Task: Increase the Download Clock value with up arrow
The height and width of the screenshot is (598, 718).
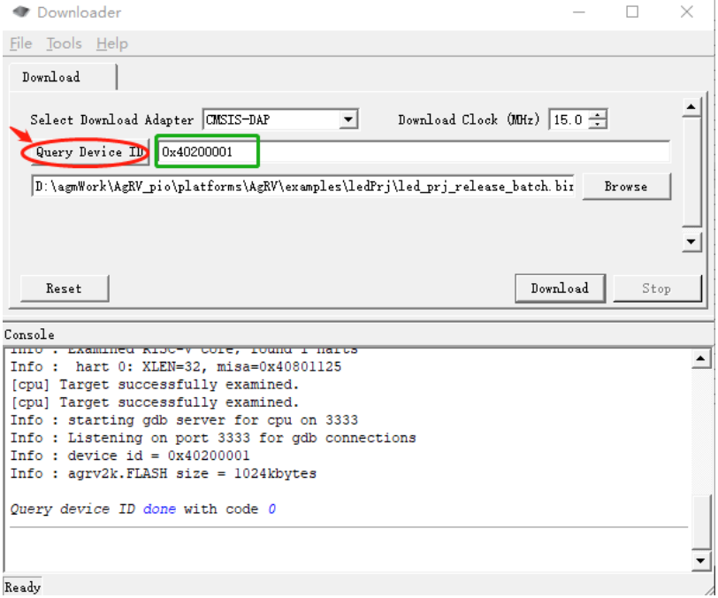Action: point(599,115)
